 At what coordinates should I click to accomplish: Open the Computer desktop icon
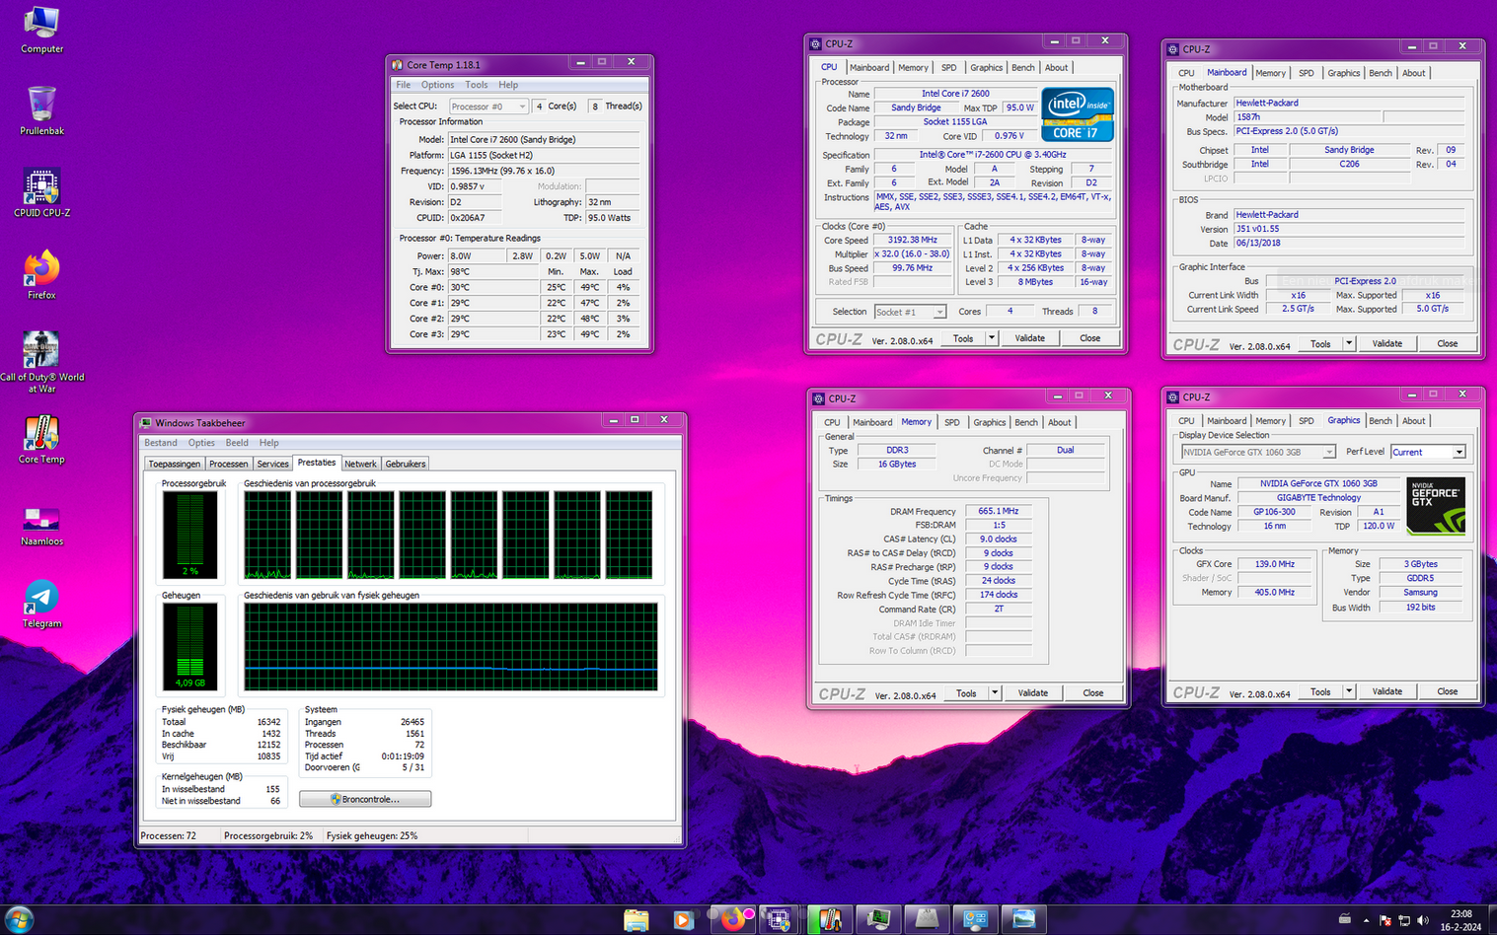(41, 30)
